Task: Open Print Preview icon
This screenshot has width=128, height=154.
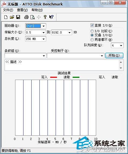Action: tap(33, 17)
